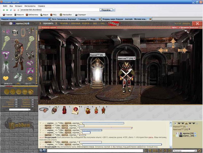Click the flag round gold button

coord(13,92)
